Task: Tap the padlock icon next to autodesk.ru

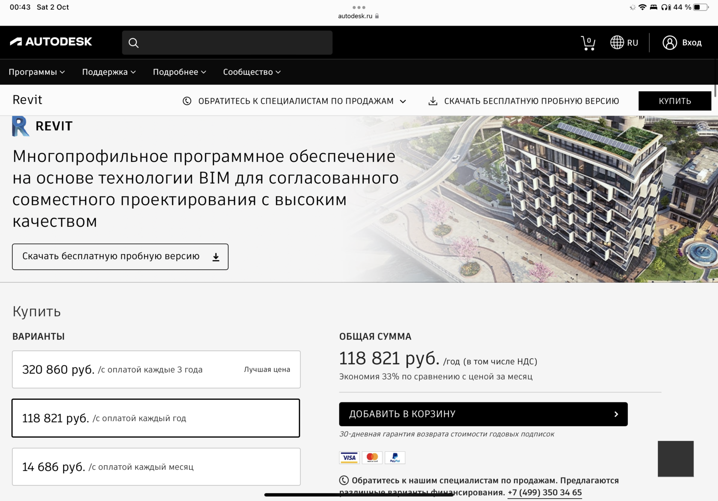Action: click(377, 16)
